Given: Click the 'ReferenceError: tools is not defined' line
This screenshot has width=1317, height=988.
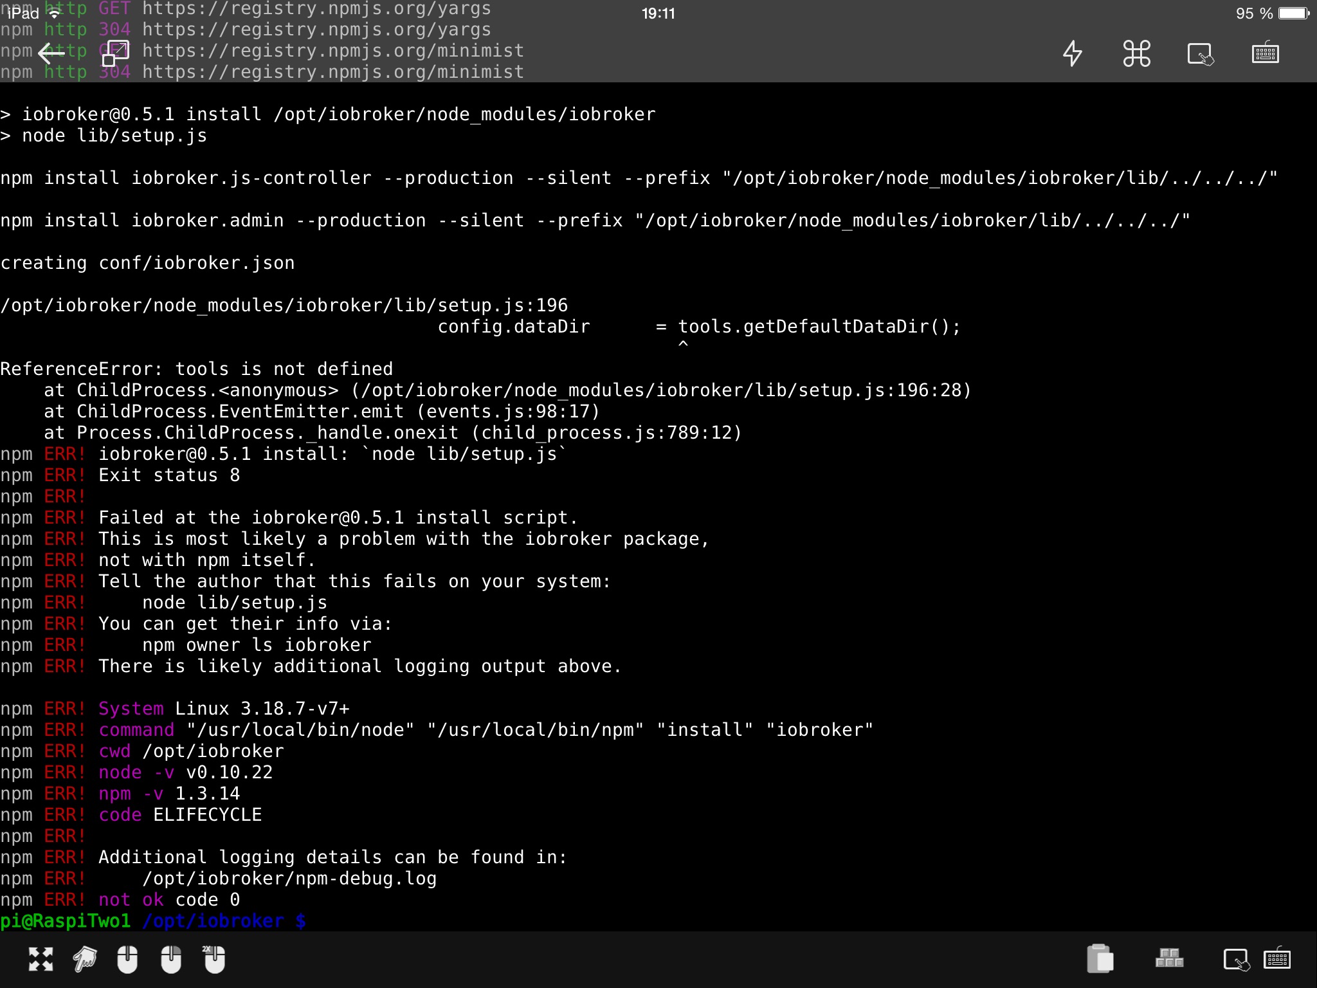Looking at the screenshot, I should [x=197, y=369].
